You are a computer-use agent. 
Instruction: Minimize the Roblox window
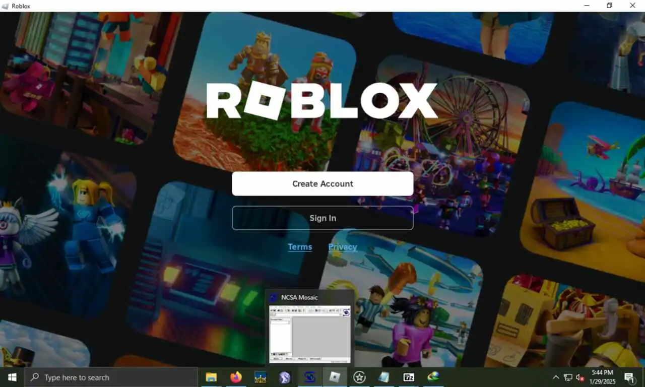pyautogui.click(x=587, y=6)
